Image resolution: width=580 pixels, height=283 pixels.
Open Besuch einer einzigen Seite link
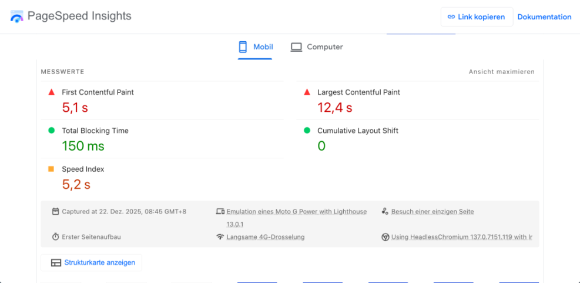[x=433, y=212]
